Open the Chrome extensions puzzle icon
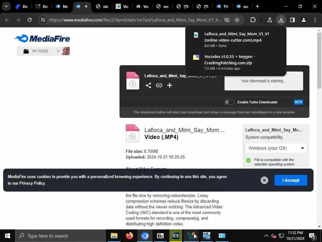This screenshot has height=242, width=322. 253,20
